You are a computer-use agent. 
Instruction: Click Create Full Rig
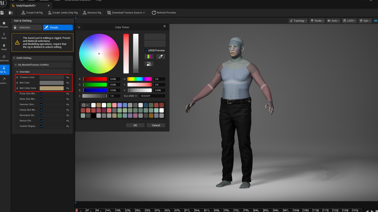[x=32, y=13]
